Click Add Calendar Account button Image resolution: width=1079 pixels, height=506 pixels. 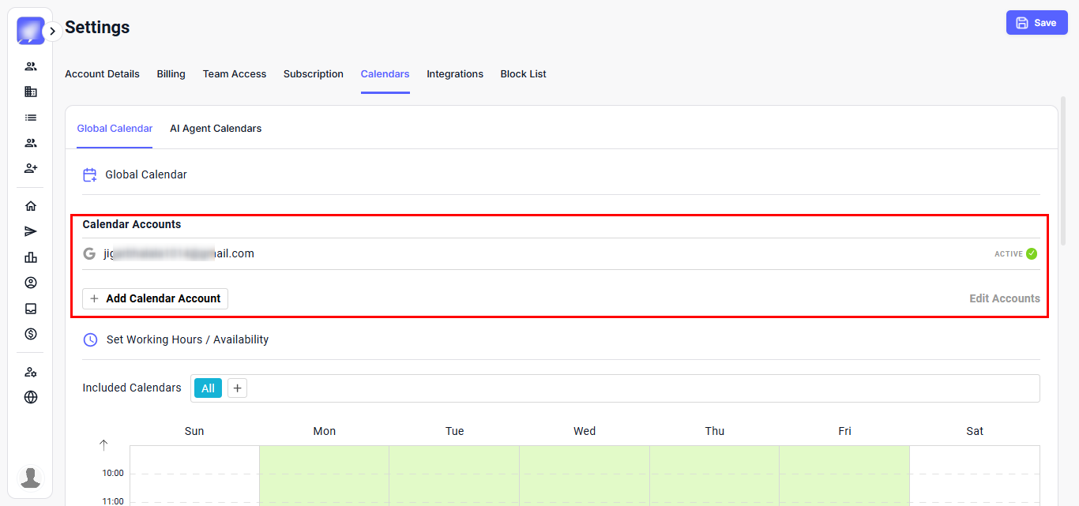click(155, 298)
